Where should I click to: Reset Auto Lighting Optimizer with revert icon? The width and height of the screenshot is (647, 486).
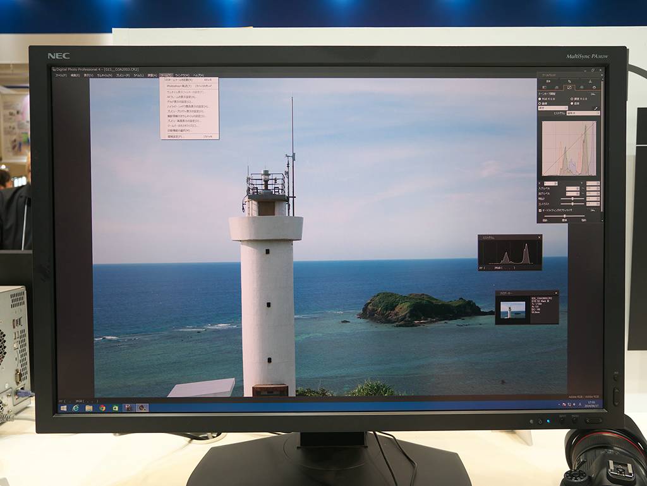(x=593, y=210)
